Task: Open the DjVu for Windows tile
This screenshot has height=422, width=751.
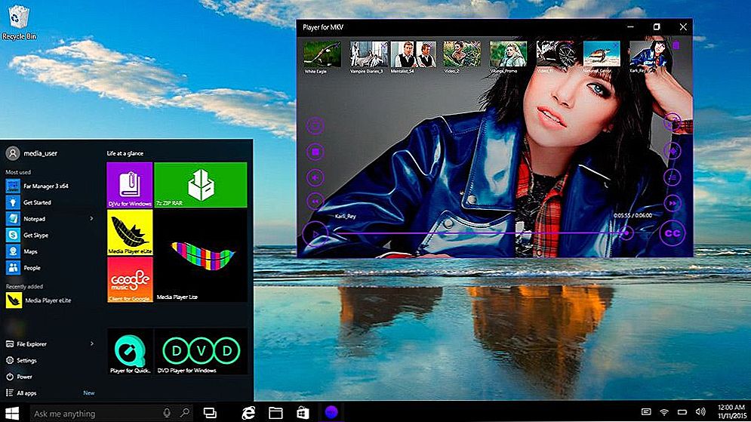Action: click(x=129, y=185)
